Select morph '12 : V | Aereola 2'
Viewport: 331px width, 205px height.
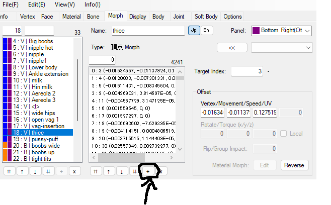(38, 93)
